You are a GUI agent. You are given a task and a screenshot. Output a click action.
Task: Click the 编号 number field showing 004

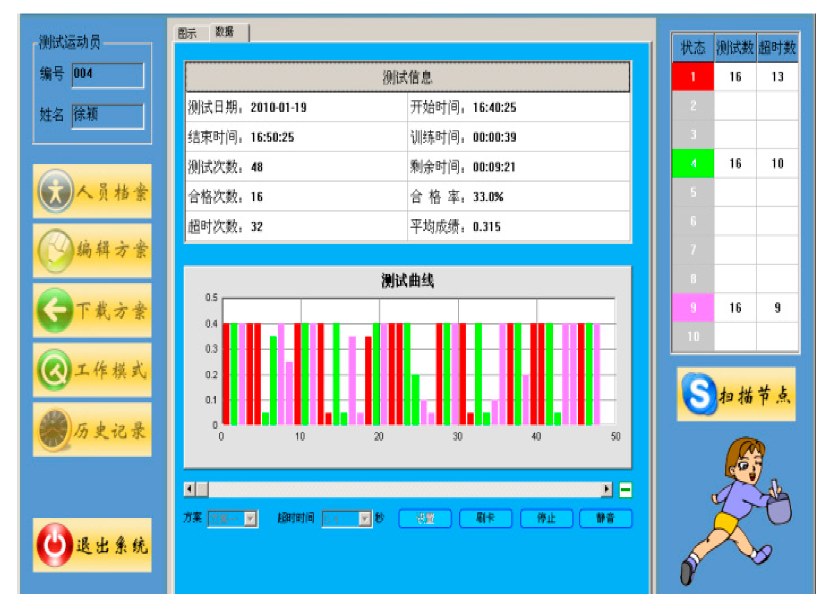click(x=108, y=75)
